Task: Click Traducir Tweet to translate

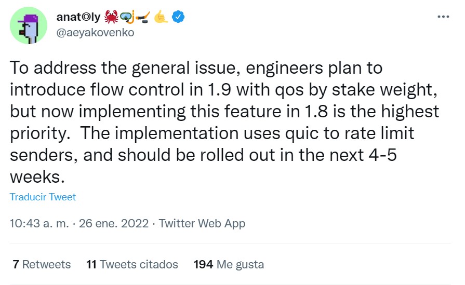Action: pyautogui.click(x=43, y=197)
